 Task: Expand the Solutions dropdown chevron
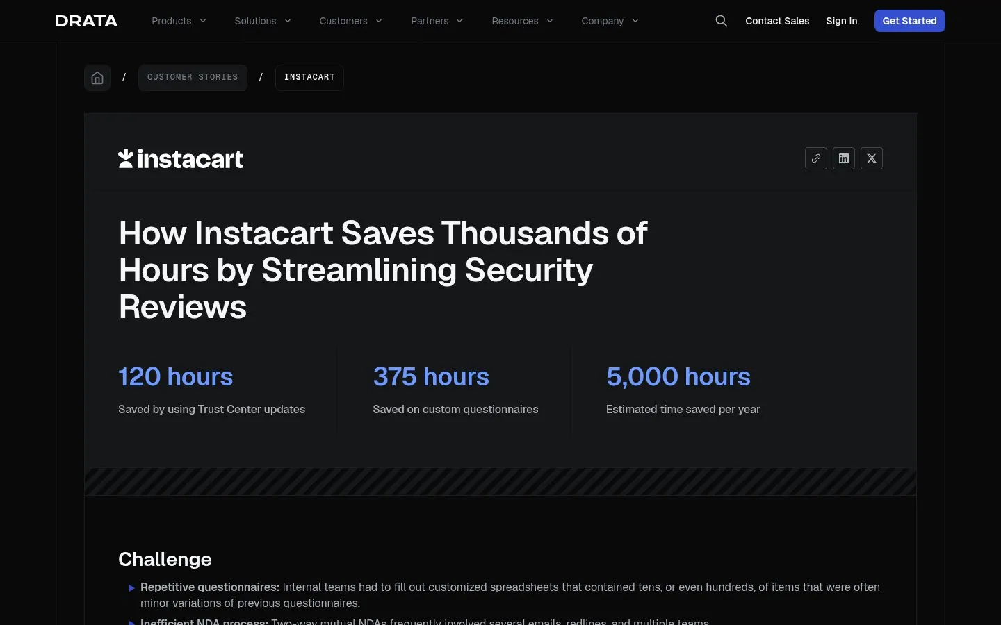(288, 21)
